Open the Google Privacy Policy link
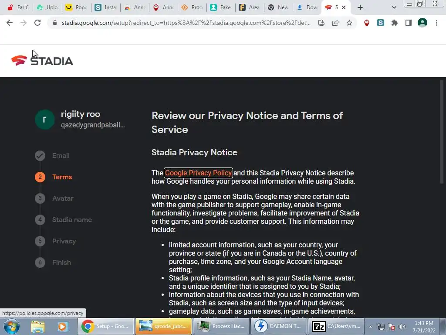Screen dimensions: 446x335 pyautogui.click(x=198, y=173)
